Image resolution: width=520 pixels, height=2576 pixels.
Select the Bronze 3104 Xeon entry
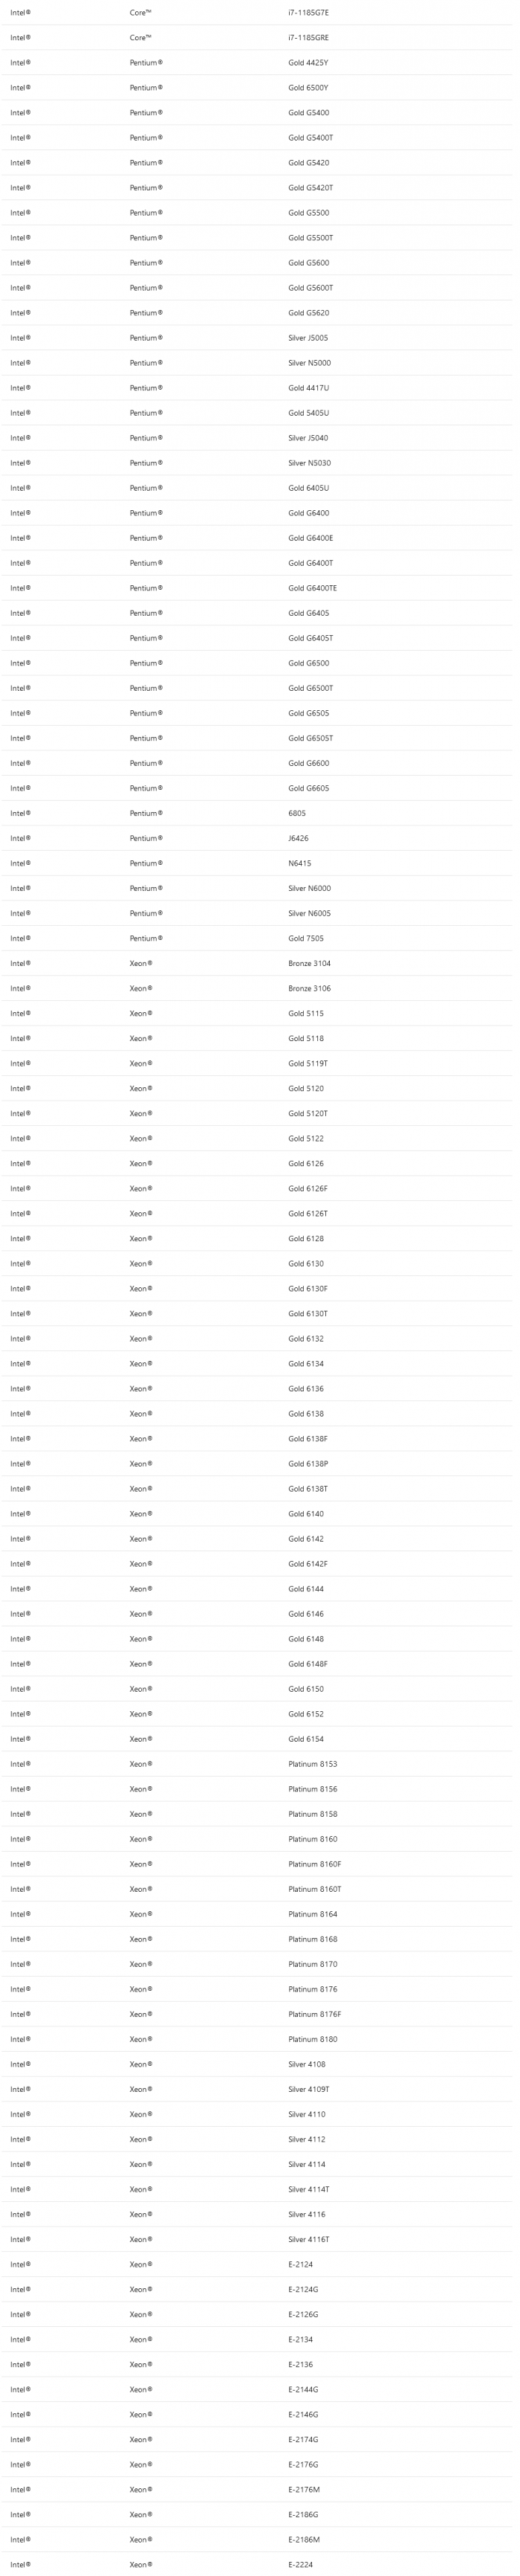[x=310, y=963]
